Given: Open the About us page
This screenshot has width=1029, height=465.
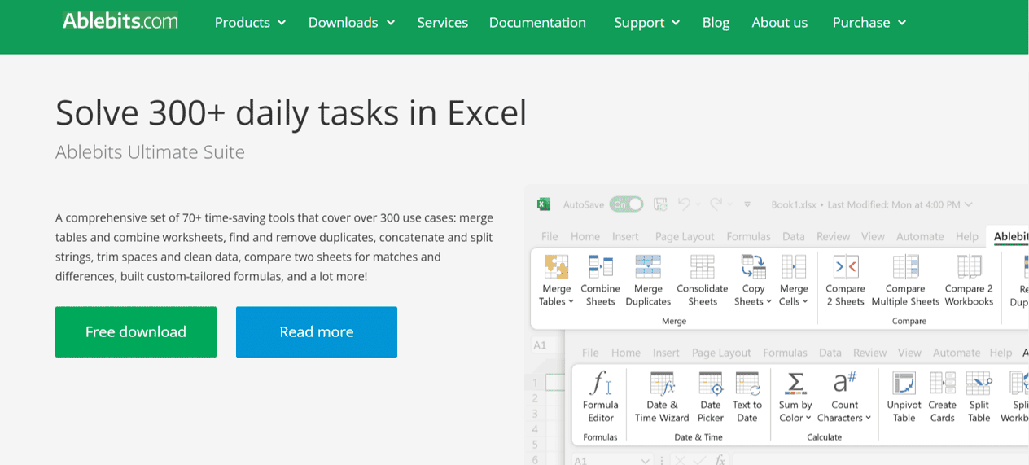Looking at the screenshot, I should click(x=779, y=23).
